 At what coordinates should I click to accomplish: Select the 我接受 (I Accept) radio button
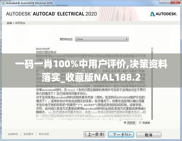pyautogui.click(x=140, y=123)
